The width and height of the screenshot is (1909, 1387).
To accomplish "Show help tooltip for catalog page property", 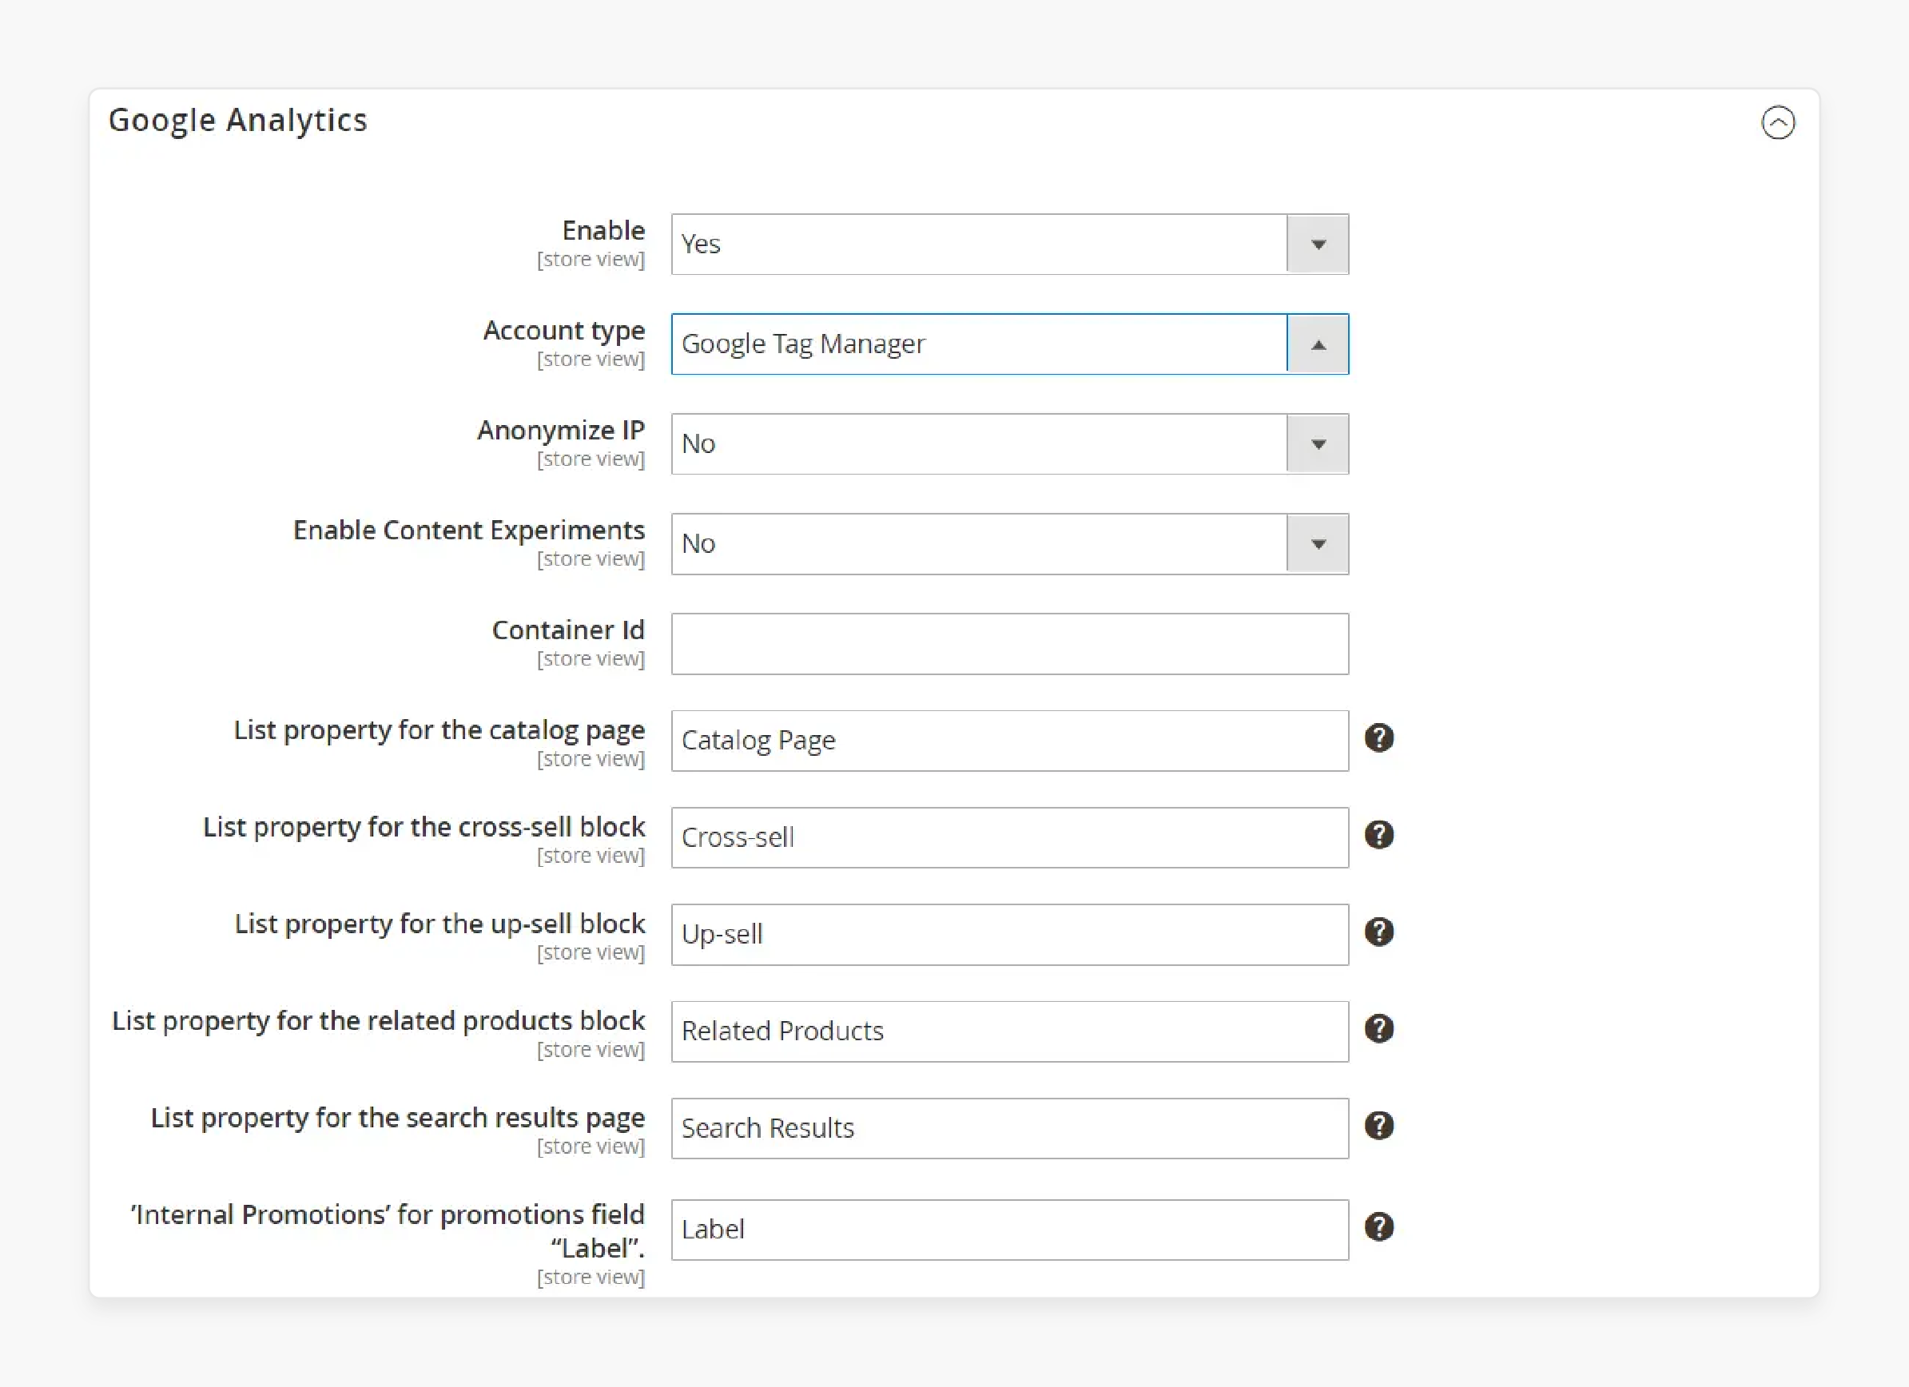I will [1378, 738].
